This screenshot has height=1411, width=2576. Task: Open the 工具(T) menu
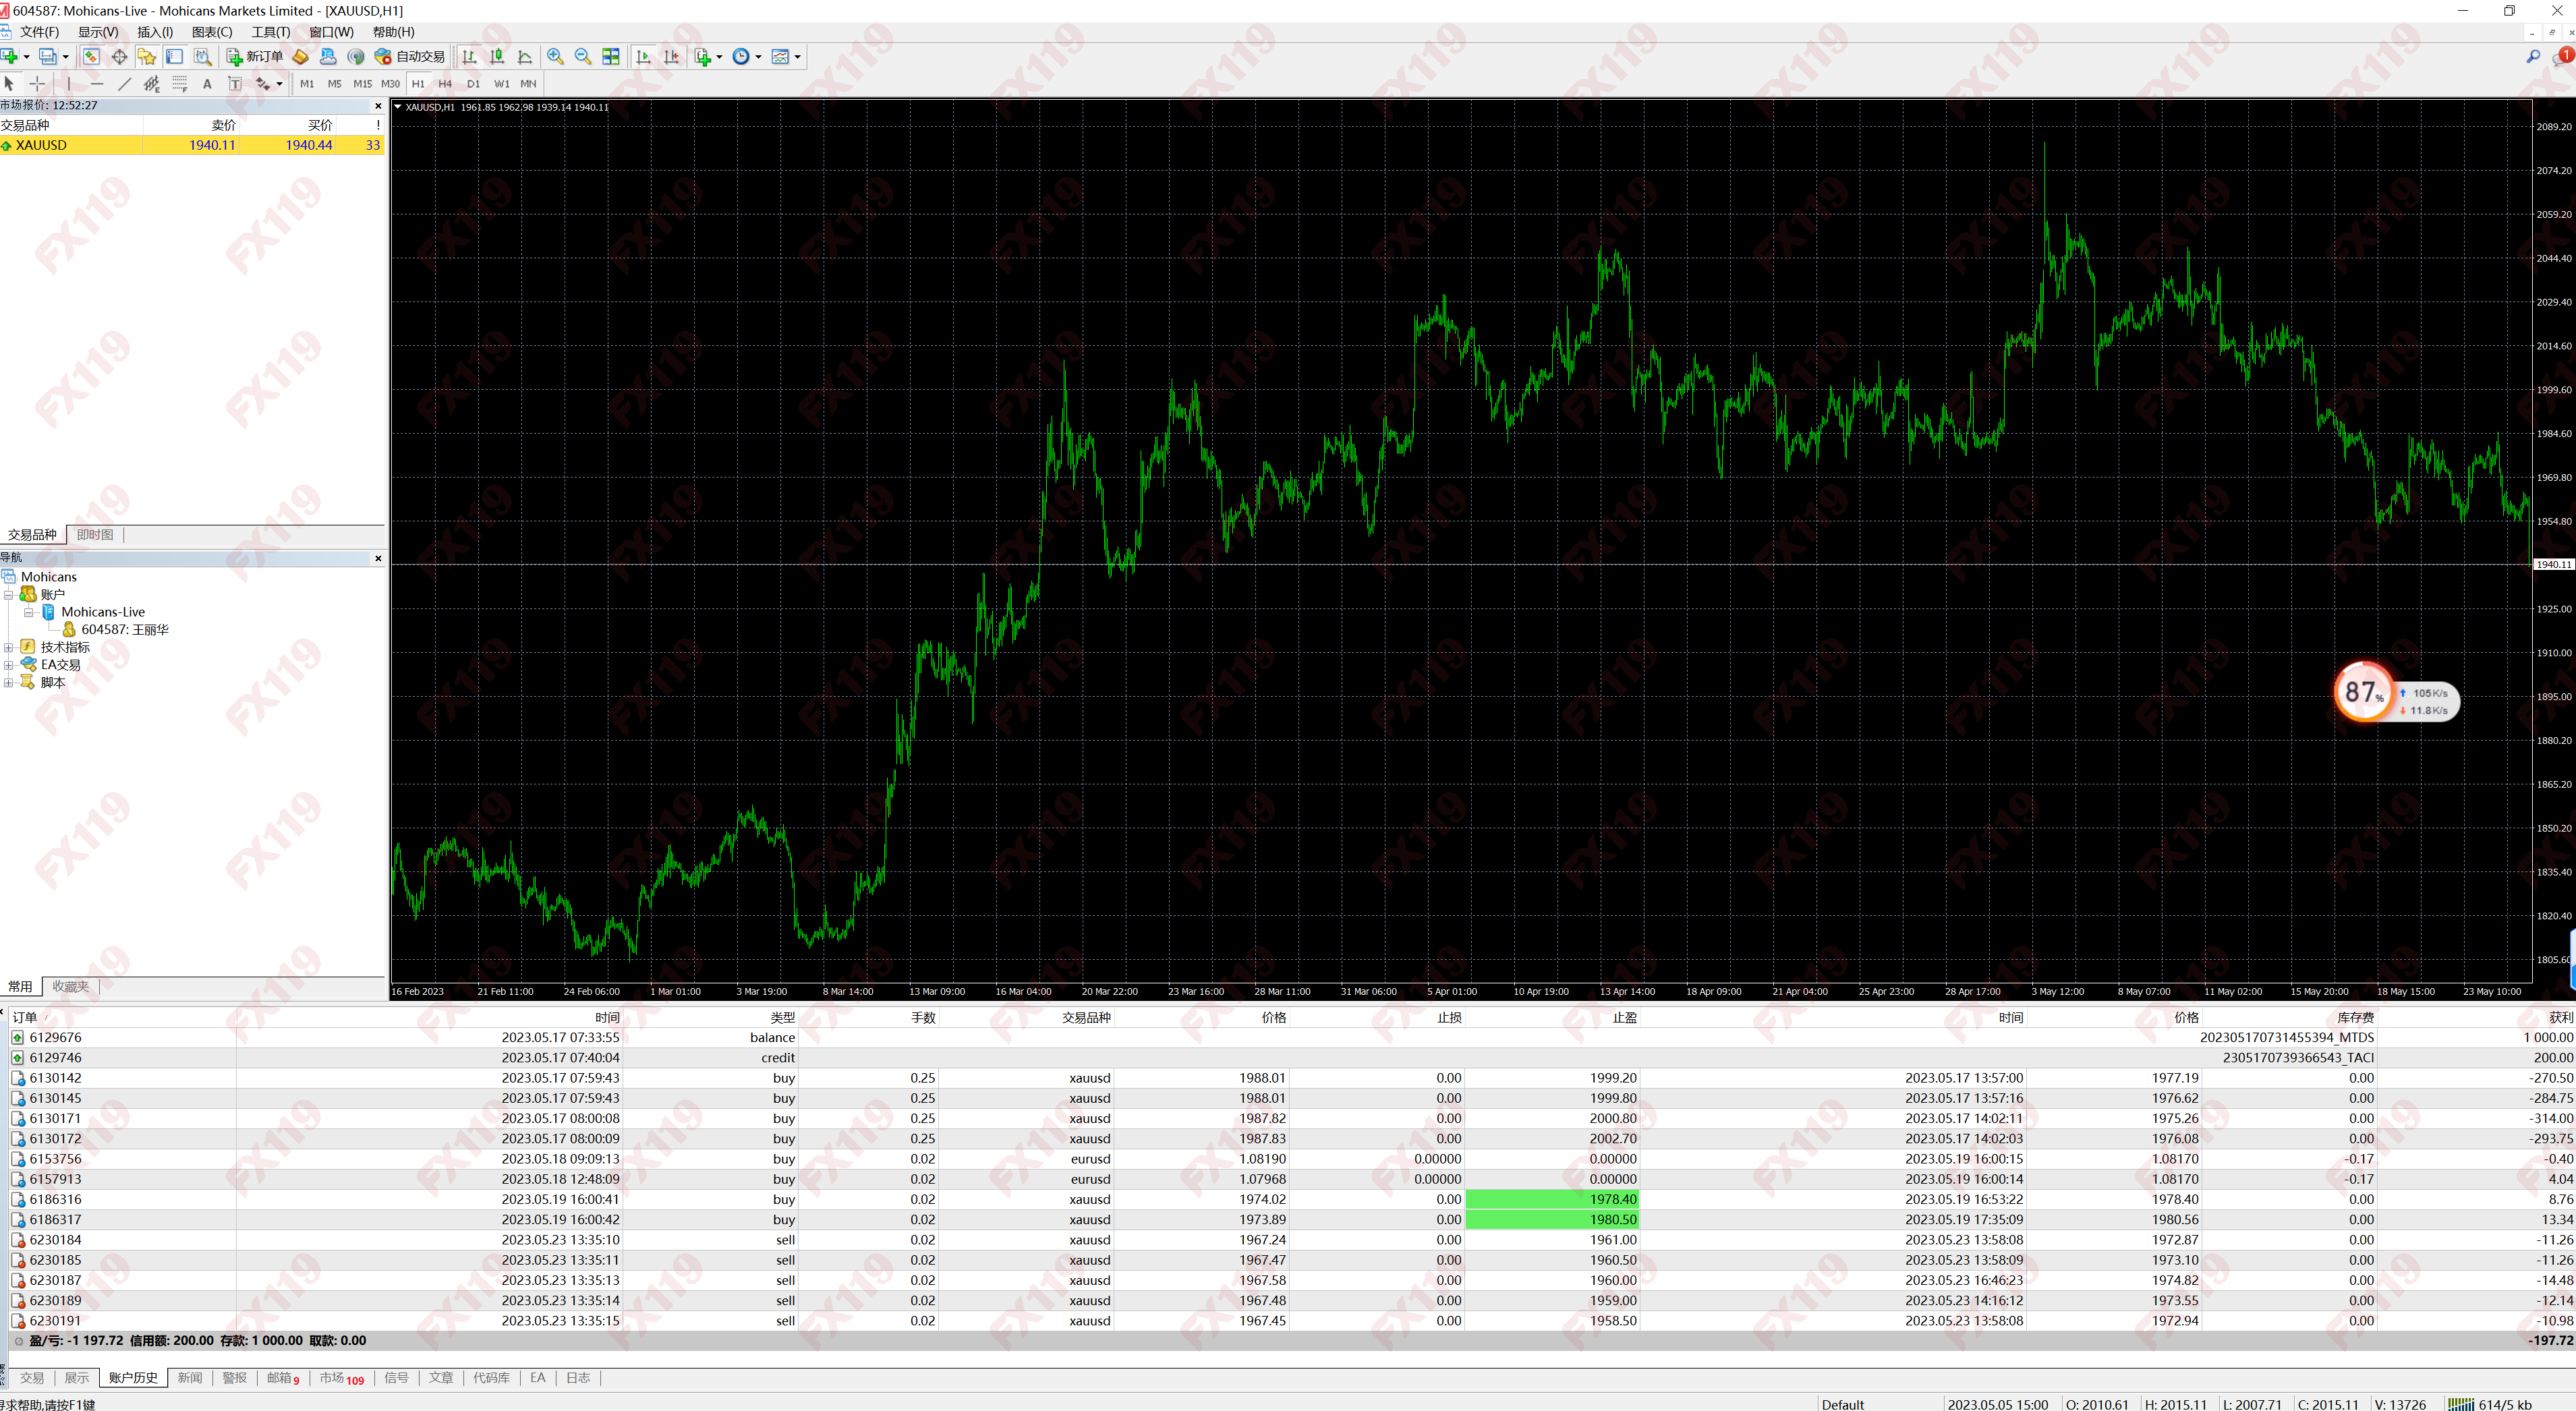click(x=271, y=32)
